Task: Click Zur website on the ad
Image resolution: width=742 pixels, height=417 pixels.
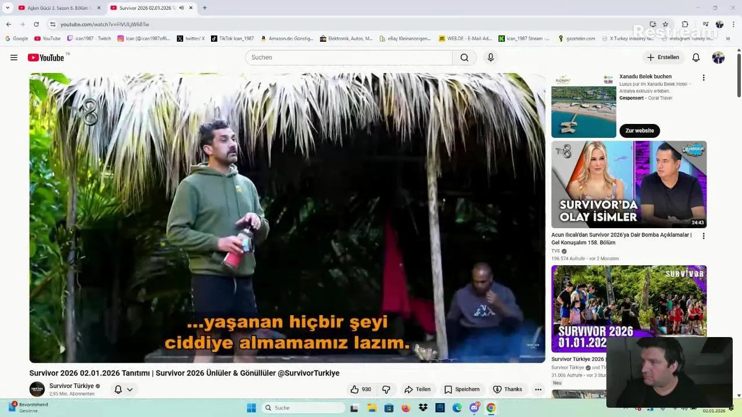Action: [639, 130]
